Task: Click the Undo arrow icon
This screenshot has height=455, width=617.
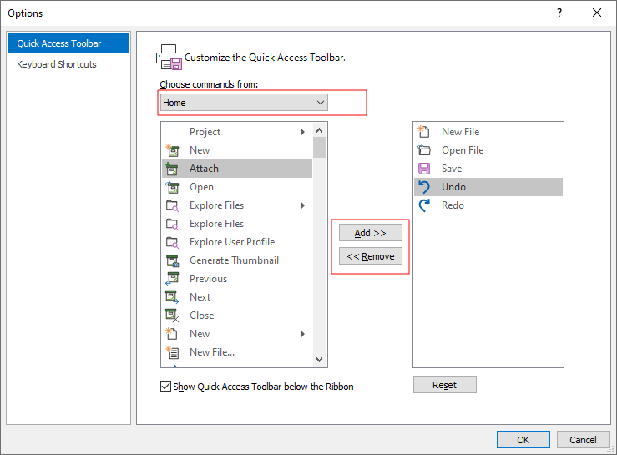Action: (424, 187)
